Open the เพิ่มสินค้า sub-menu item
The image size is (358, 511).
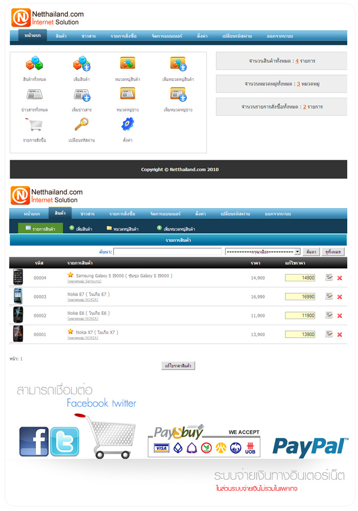tap(81, 229)
